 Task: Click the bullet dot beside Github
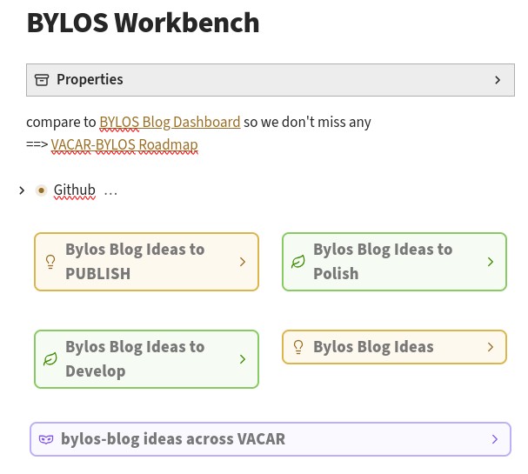(41, 190)
